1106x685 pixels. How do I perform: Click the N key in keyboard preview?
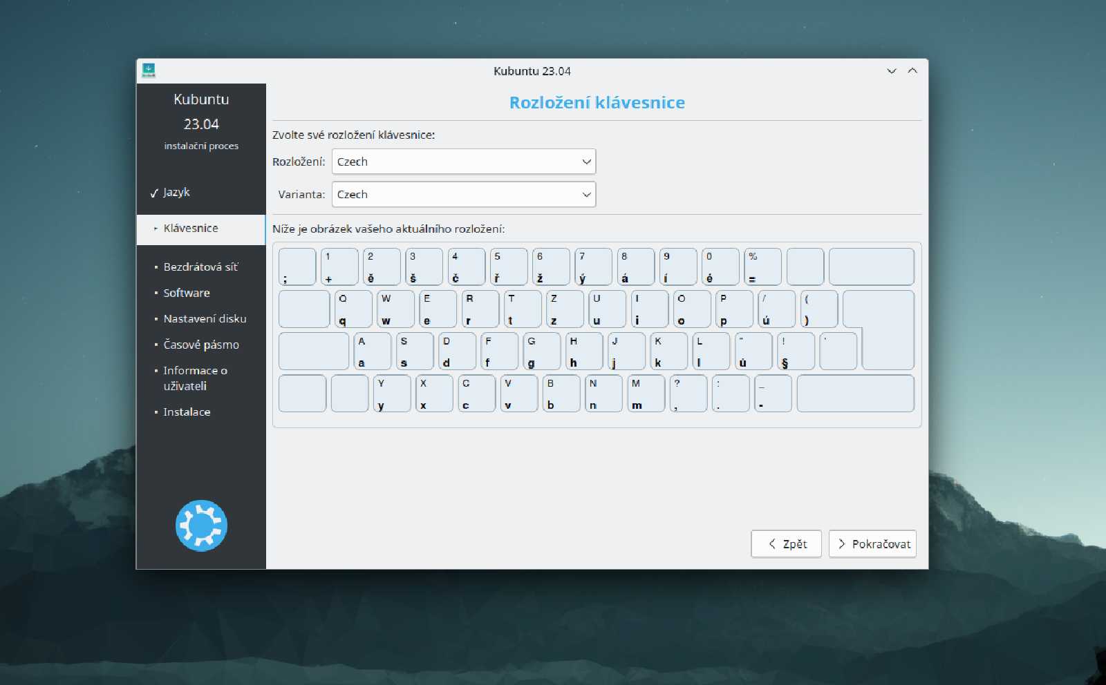[x=603, y=394]
